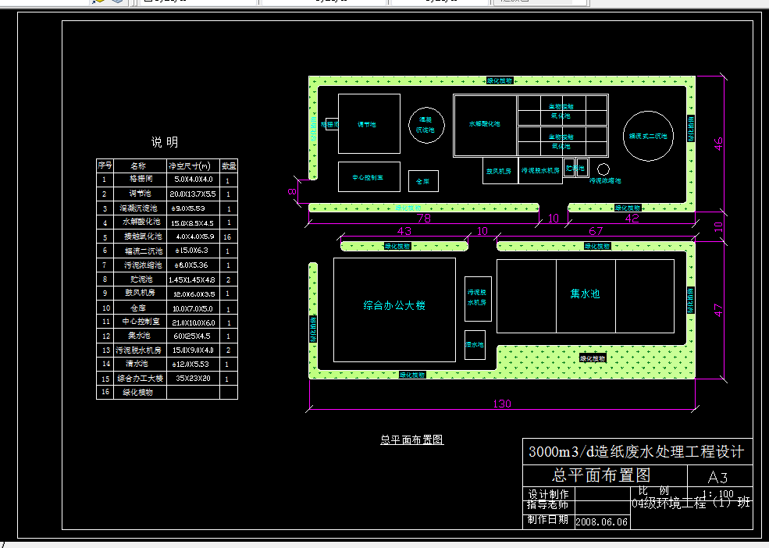Click the 集水池 pool outline
Screen dimensions: 769x548
pyautogui.click(x=585, y=295)
